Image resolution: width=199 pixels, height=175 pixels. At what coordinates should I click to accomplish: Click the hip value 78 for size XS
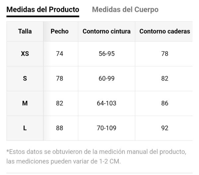[x=165, y=54]
